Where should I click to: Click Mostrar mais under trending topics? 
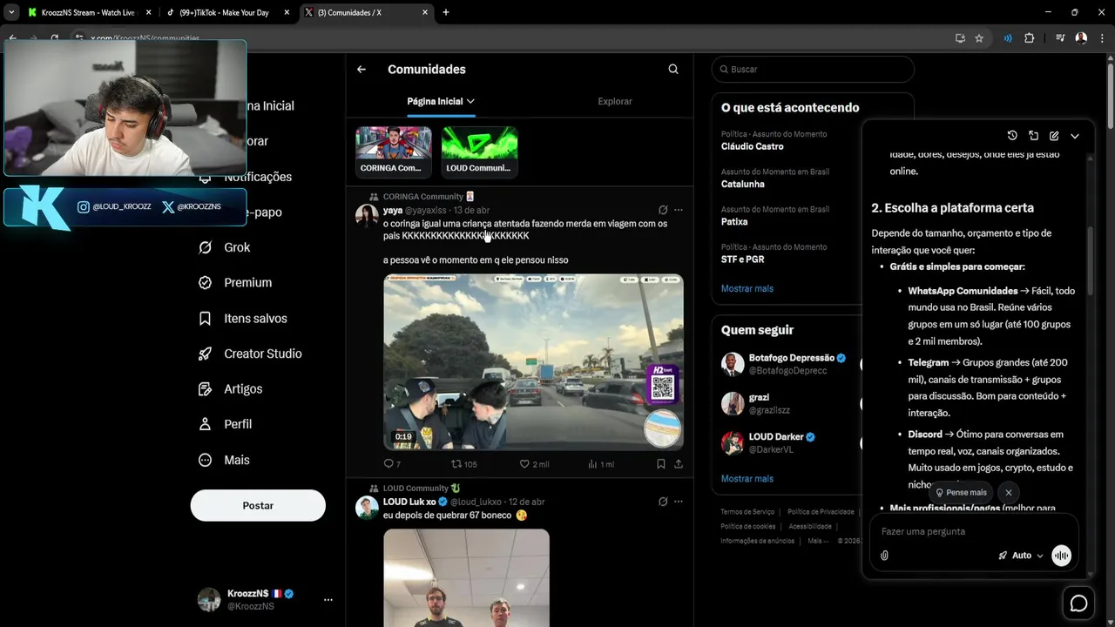[747, 288]
